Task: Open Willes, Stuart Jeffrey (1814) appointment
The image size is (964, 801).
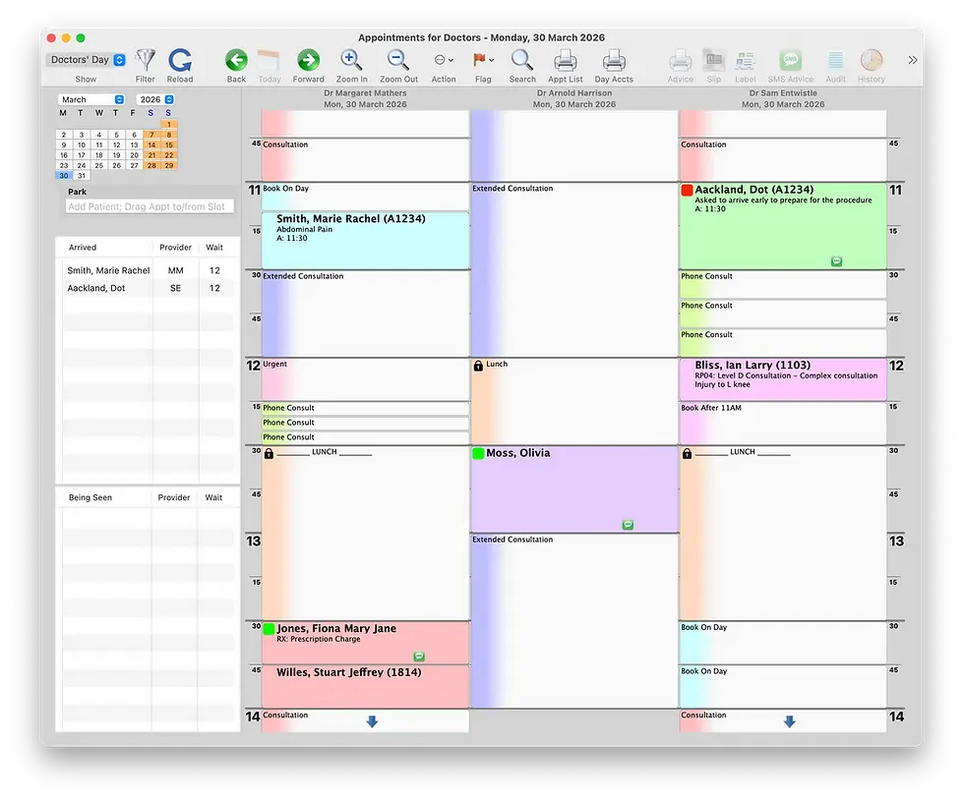Action: (x=365, y=686)
